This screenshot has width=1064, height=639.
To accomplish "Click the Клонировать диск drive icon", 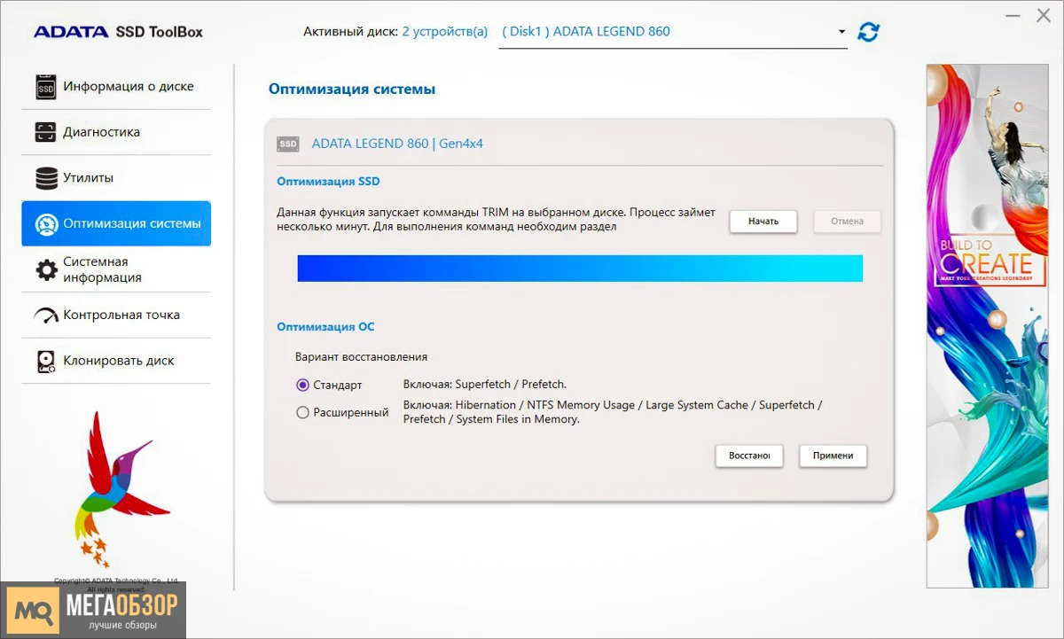I will pyautogui.click(x=46, y=361).
